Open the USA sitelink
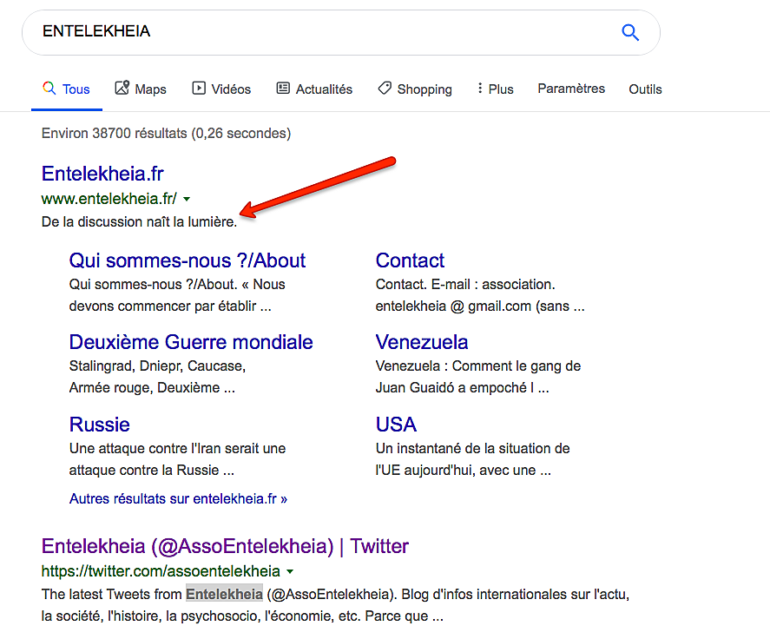The image size is (770, 639). [397, 425]
